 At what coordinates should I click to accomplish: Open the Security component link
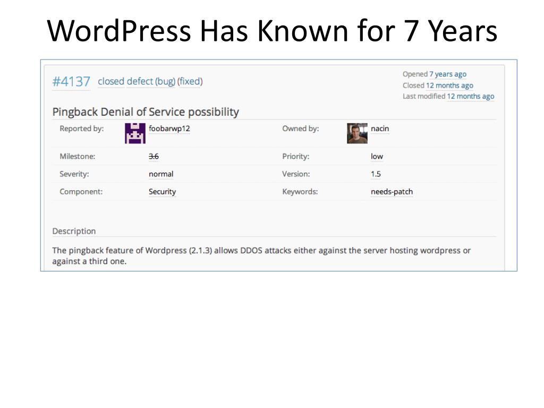click(163, 192)
